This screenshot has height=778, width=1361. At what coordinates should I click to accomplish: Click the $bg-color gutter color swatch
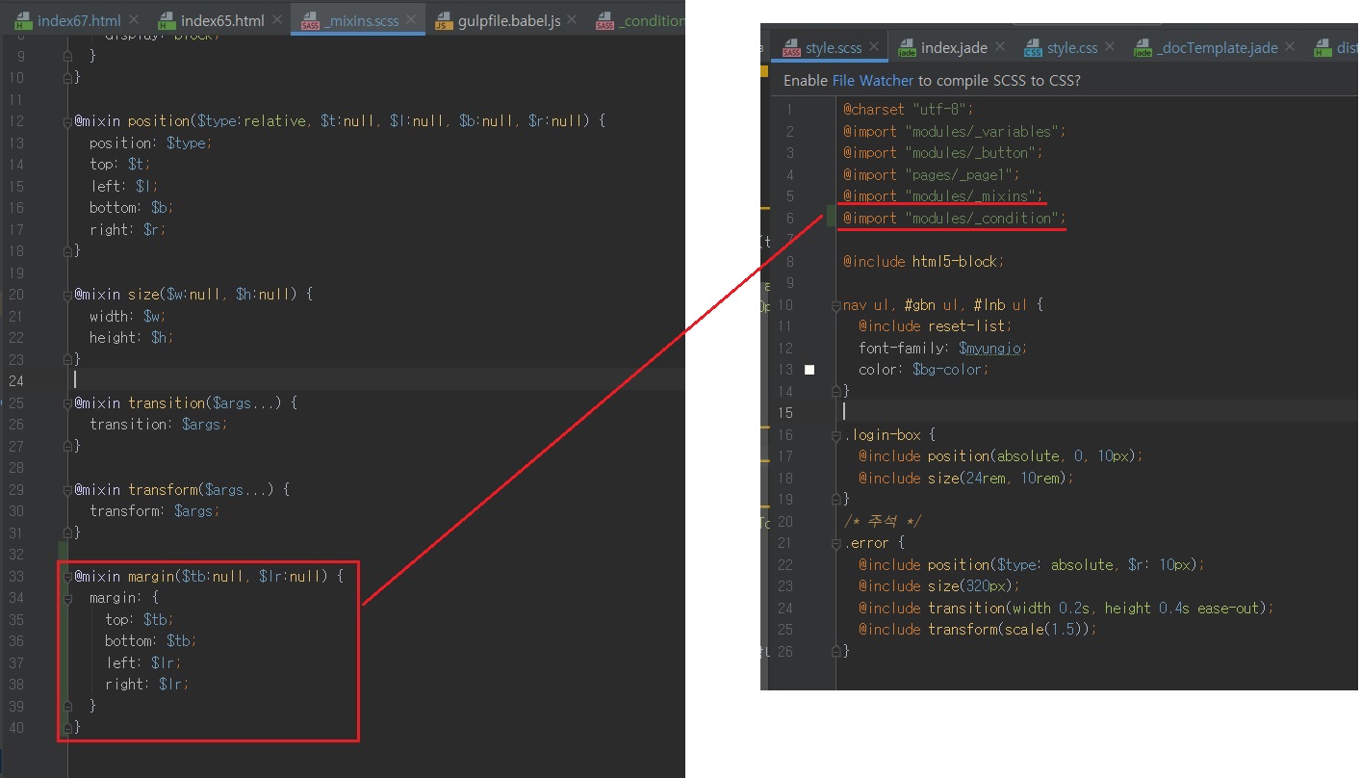click(x=809, y=370)
